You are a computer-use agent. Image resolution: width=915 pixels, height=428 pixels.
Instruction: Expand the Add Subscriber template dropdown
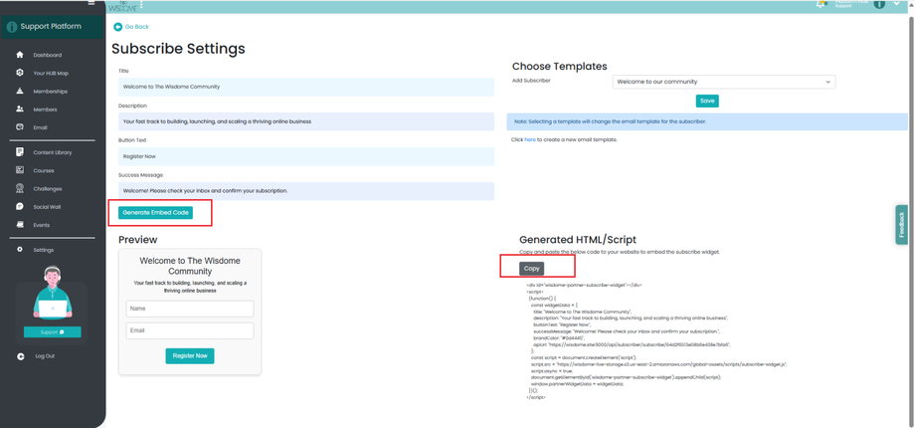(724, 82)
